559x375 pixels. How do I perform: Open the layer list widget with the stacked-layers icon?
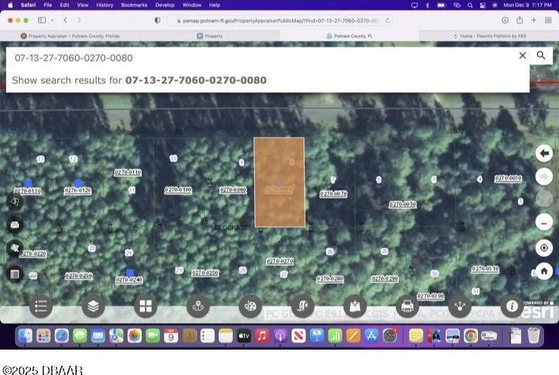tap(93, 306)
